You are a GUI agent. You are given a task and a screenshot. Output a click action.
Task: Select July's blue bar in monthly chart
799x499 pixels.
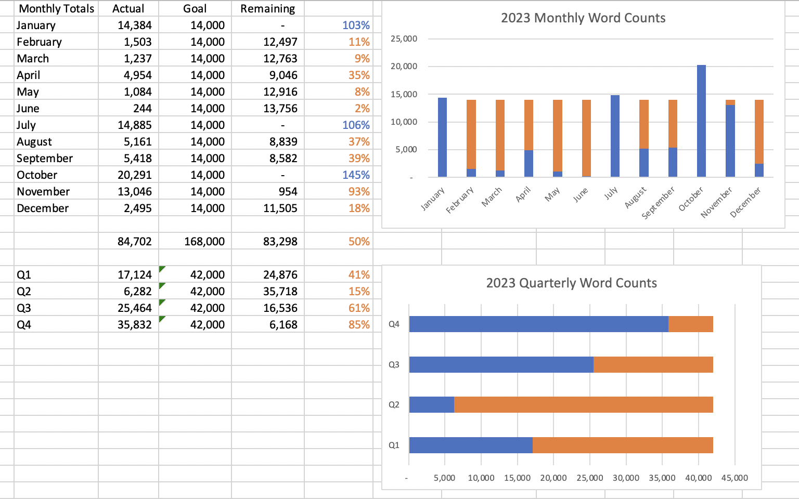point(615,136)
